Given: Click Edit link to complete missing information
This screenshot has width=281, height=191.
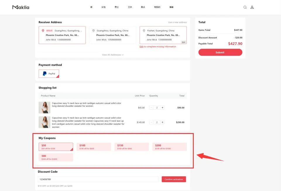Looking at the screenshot, I should [141, 47].
